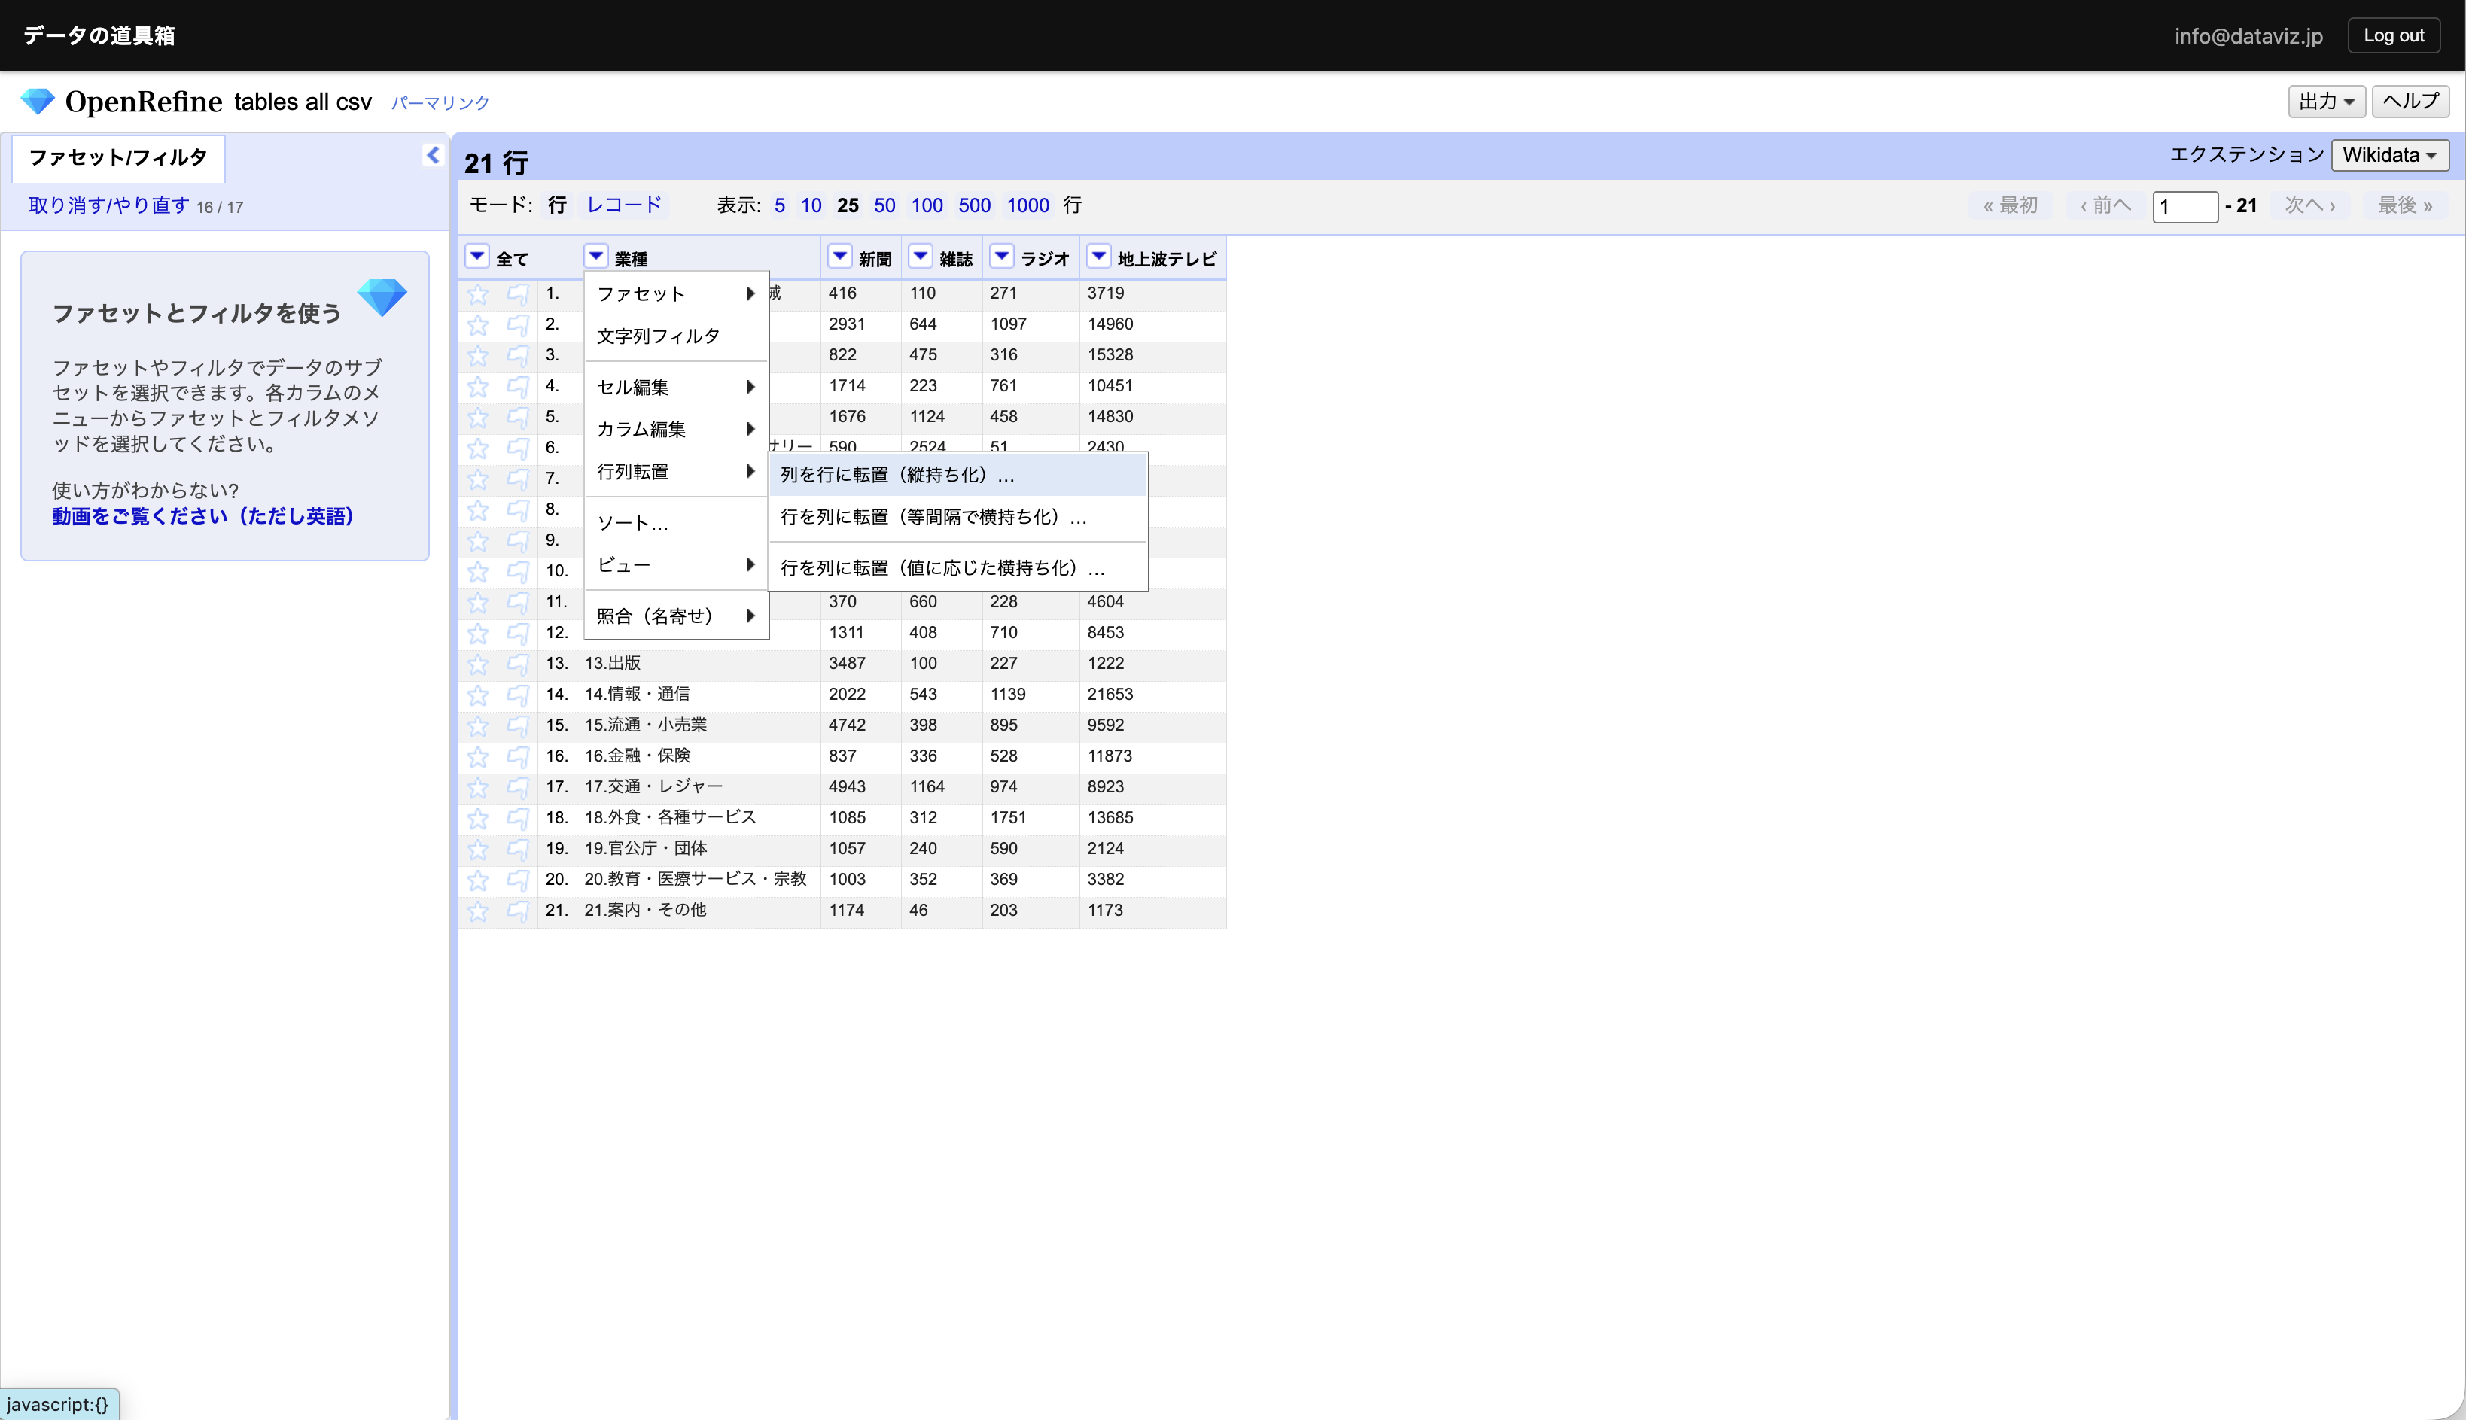The image size is (2466, 1420).
Task: Expand the Wikidata extension dropdown
Action: 2389,155
